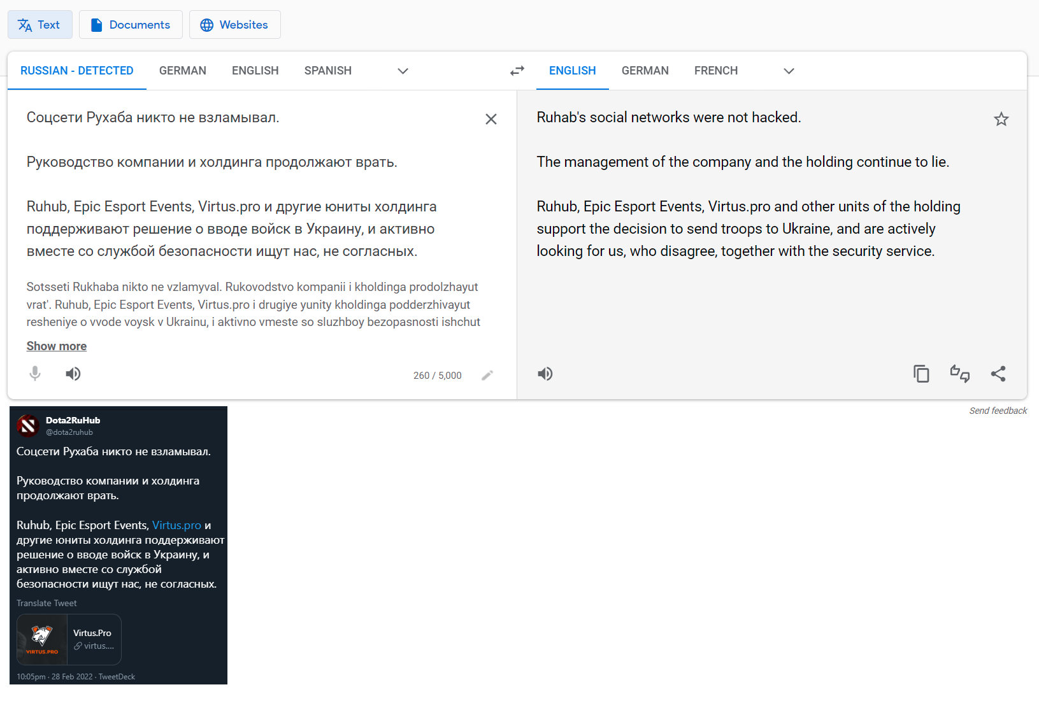This screenshot has width=1039, height=701.
Task: Click the translated sentence 'Ruhab's social networks were not hacked.'
Action: pos(669,118)
